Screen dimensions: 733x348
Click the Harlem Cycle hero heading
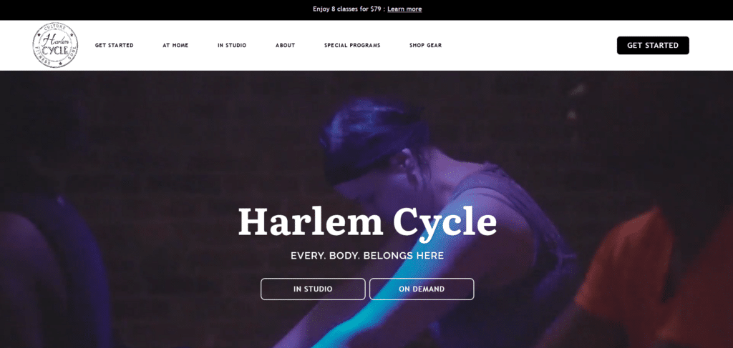point(367,222)
